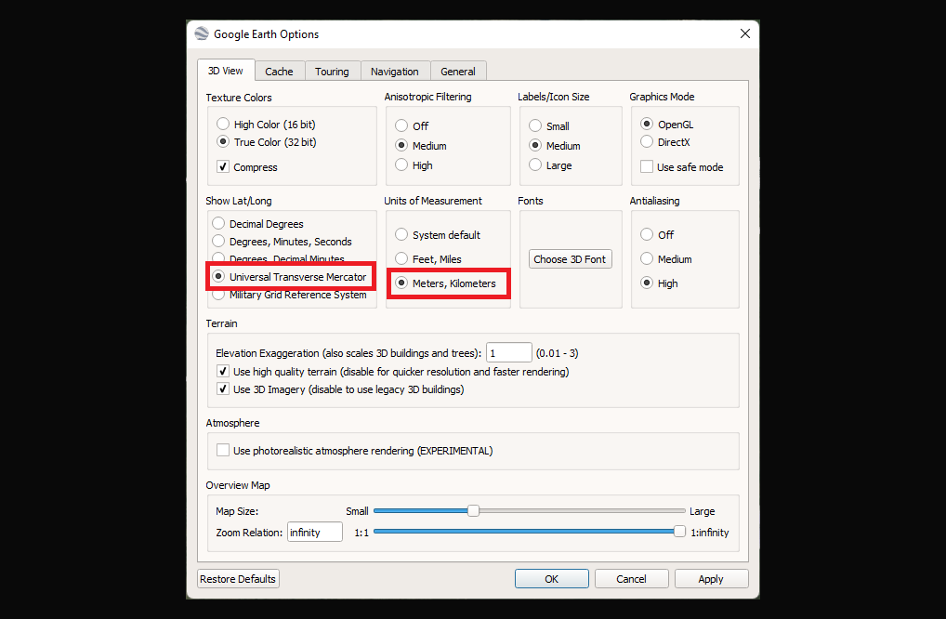Enable photorealistic atmosphere rendering checkbox
Image resolution: width=946 pixels, height=619 pixels.
[223, 450]
